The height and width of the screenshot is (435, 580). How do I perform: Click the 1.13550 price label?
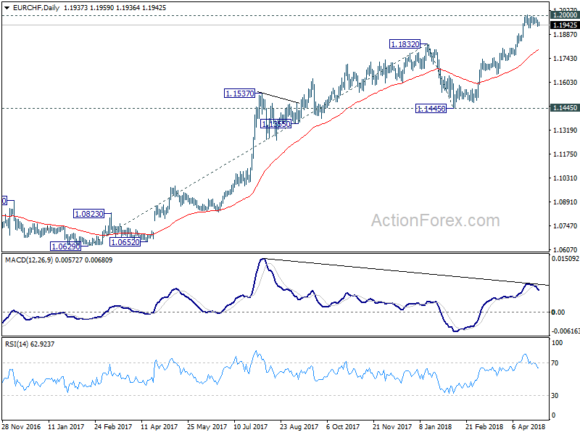pos(276,124)
